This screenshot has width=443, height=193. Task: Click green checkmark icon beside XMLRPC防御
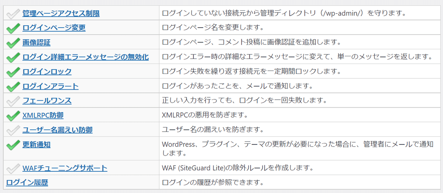click(13, 116)
